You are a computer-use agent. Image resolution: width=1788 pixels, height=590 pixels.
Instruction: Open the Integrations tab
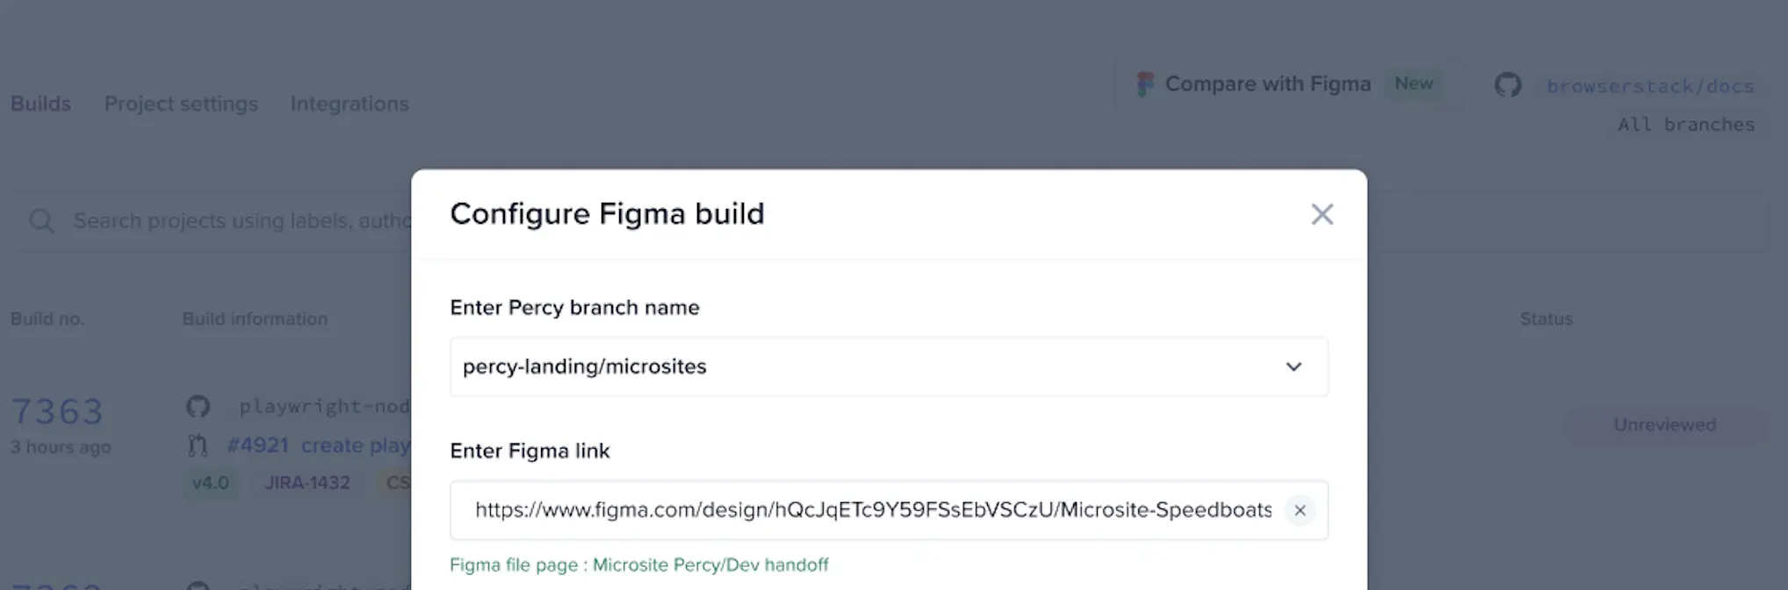coord(350,104)
